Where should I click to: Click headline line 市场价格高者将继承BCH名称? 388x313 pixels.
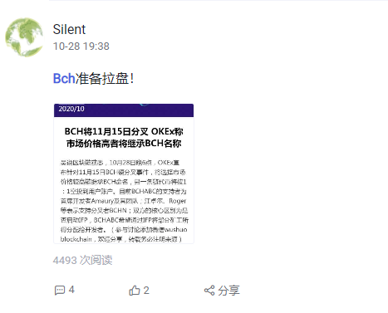[x=124, y=144]
